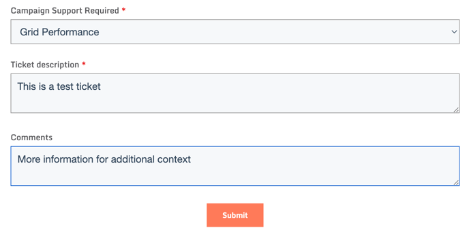Open the Campaign Support Required dropdown

point(234,32)
